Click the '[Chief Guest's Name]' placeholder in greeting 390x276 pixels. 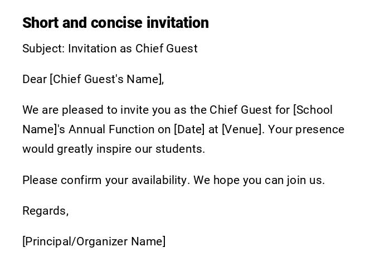click(x=106, y=79)
